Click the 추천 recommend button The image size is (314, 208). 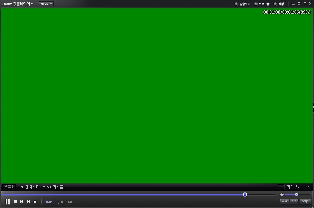click(284, 202)
